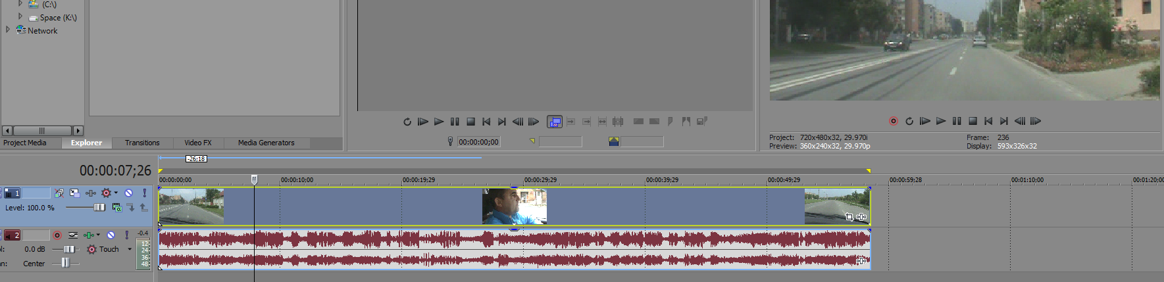
Task: Click Make Compositing Child on video track 1
Action: 131,208
